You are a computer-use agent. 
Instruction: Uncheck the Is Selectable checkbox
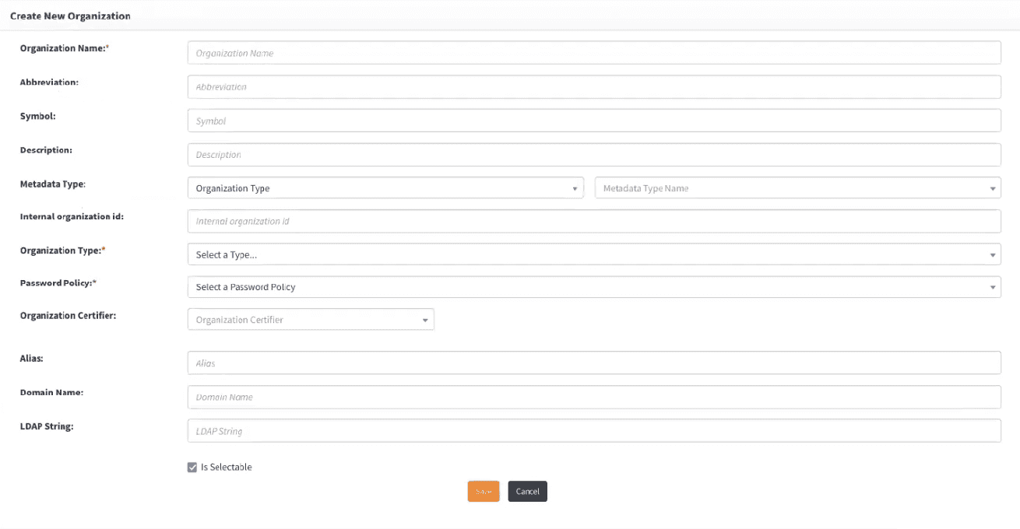tap(192, 468)
